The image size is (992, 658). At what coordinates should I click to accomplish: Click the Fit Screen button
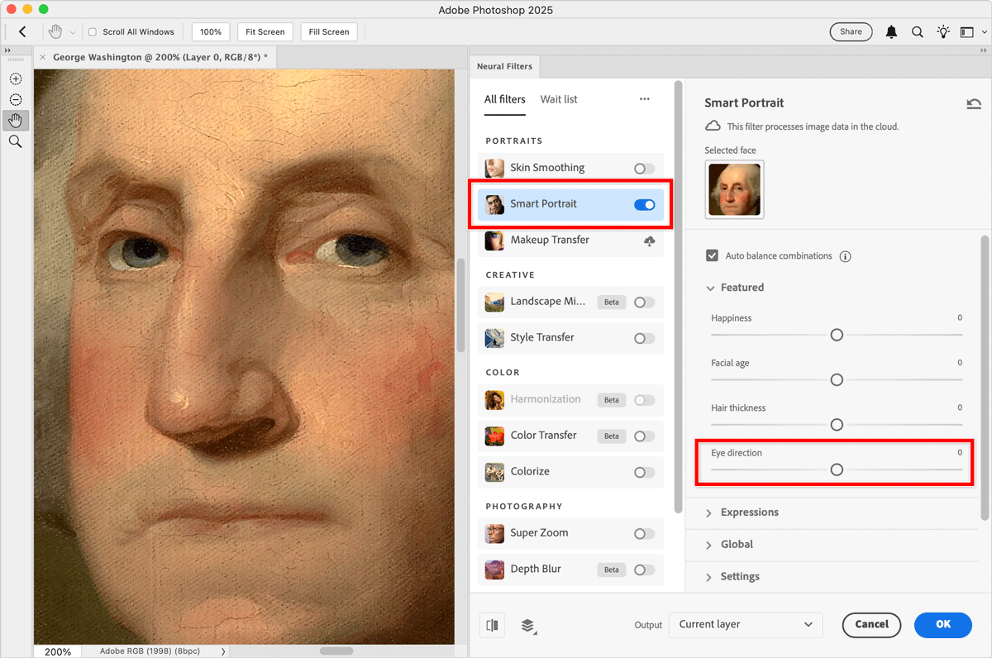point(265,32)
